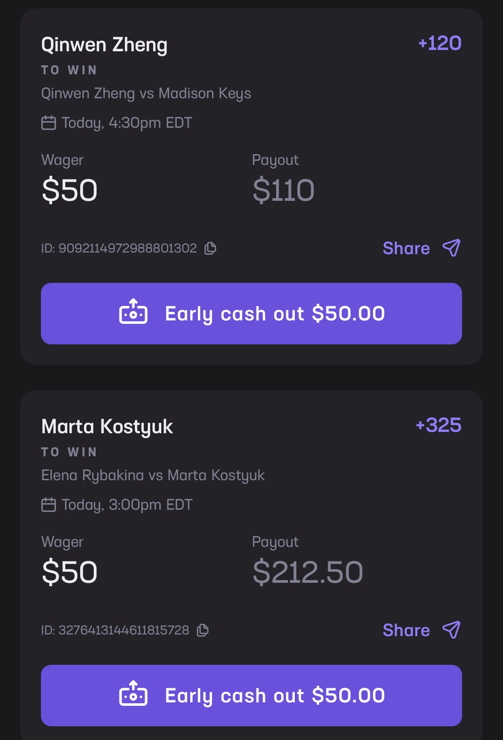Early cash out $50.00 on Zheng bet
This screenshot has width=503, height=740.
pyautogui.click(x=251, y=314)
